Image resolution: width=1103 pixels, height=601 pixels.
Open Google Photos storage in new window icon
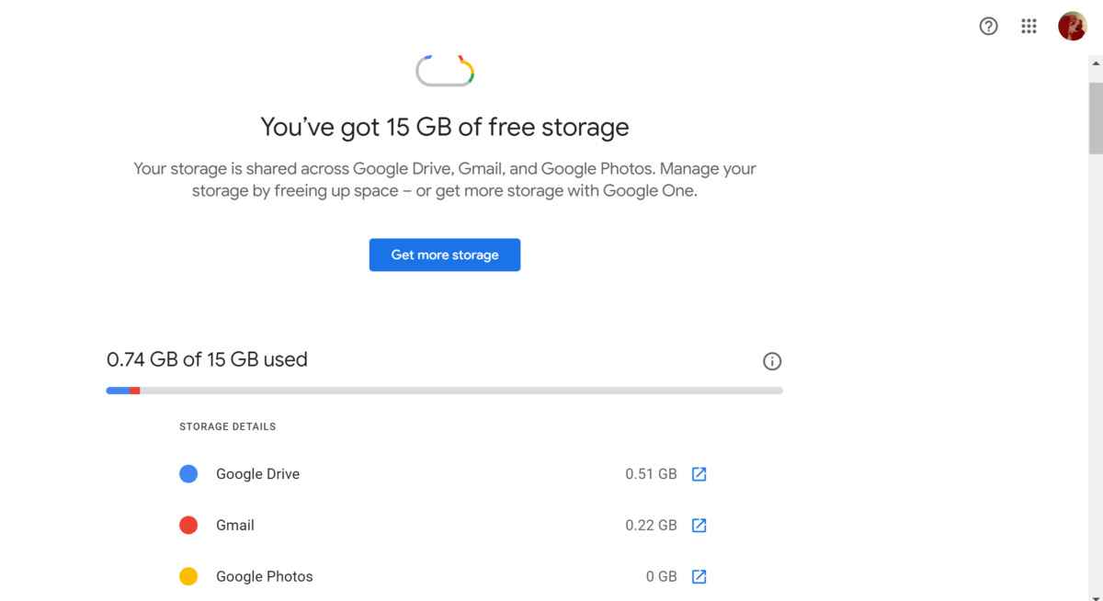(x=699, y=577)
